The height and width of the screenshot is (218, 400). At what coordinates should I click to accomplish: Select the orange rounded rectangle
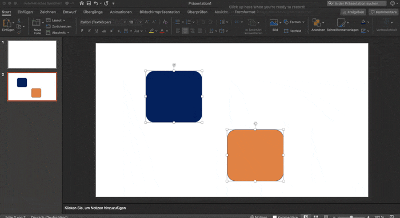click(255, 155)
